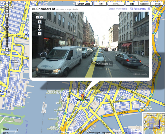Image resolution: width=165 pixels, height=134 pixels.
Task: Switch to the Map view tab
Action: click(x=132, y=4)
